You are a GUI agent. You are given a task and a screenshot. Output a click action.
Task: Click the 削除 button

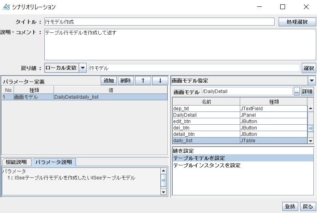[126, 81]
